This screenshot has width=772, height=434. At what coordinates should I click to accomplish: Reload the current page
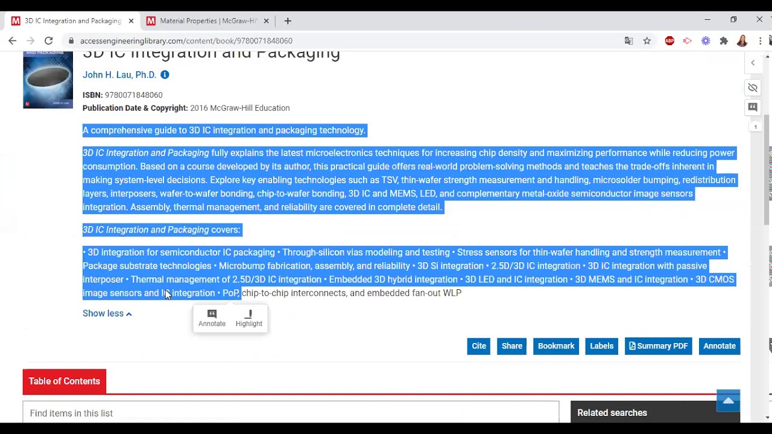tap(49, 41)
